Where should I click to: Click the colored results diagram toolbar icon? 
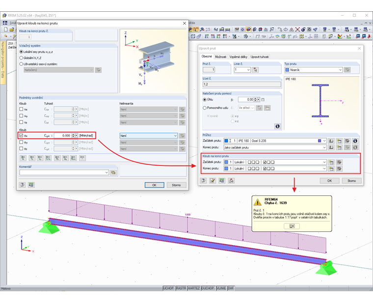[340, 36]
